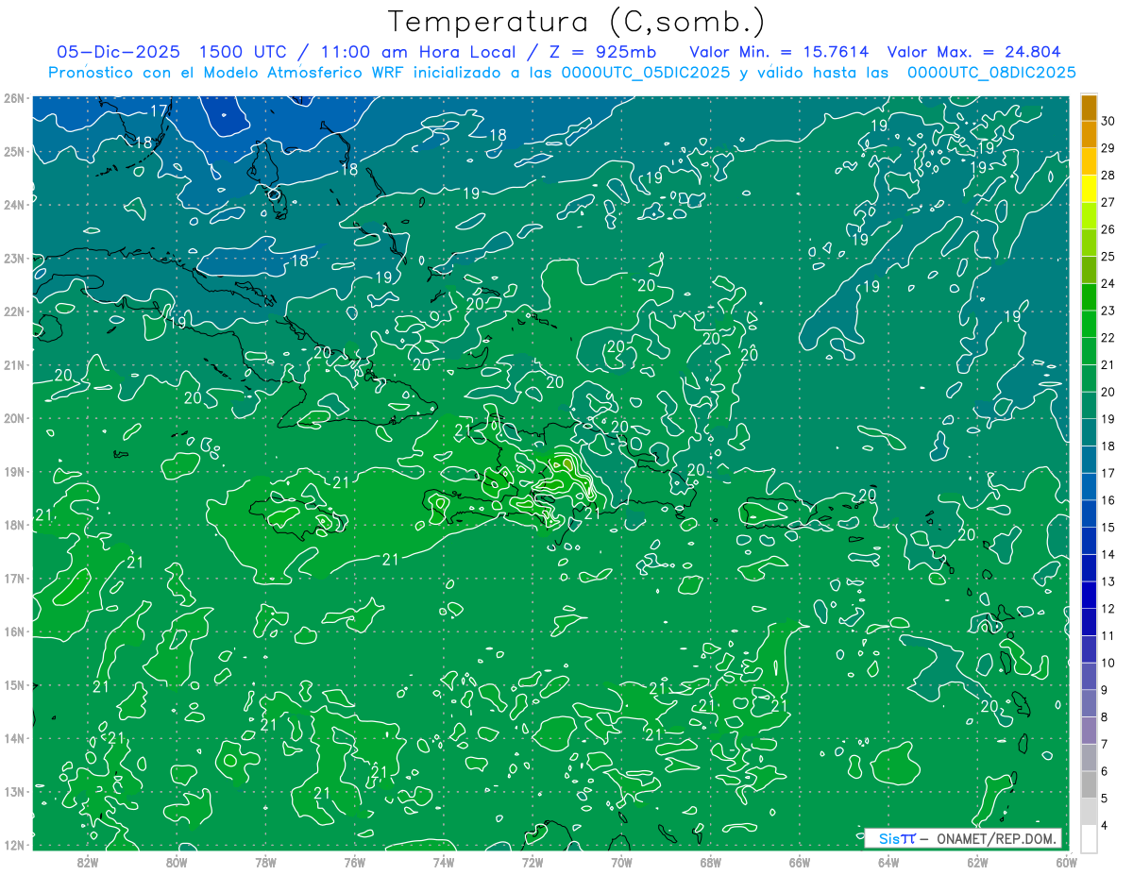Click the 62W longitude axis label
This screenshot has height=875, width=1133.
click(977, 863)
